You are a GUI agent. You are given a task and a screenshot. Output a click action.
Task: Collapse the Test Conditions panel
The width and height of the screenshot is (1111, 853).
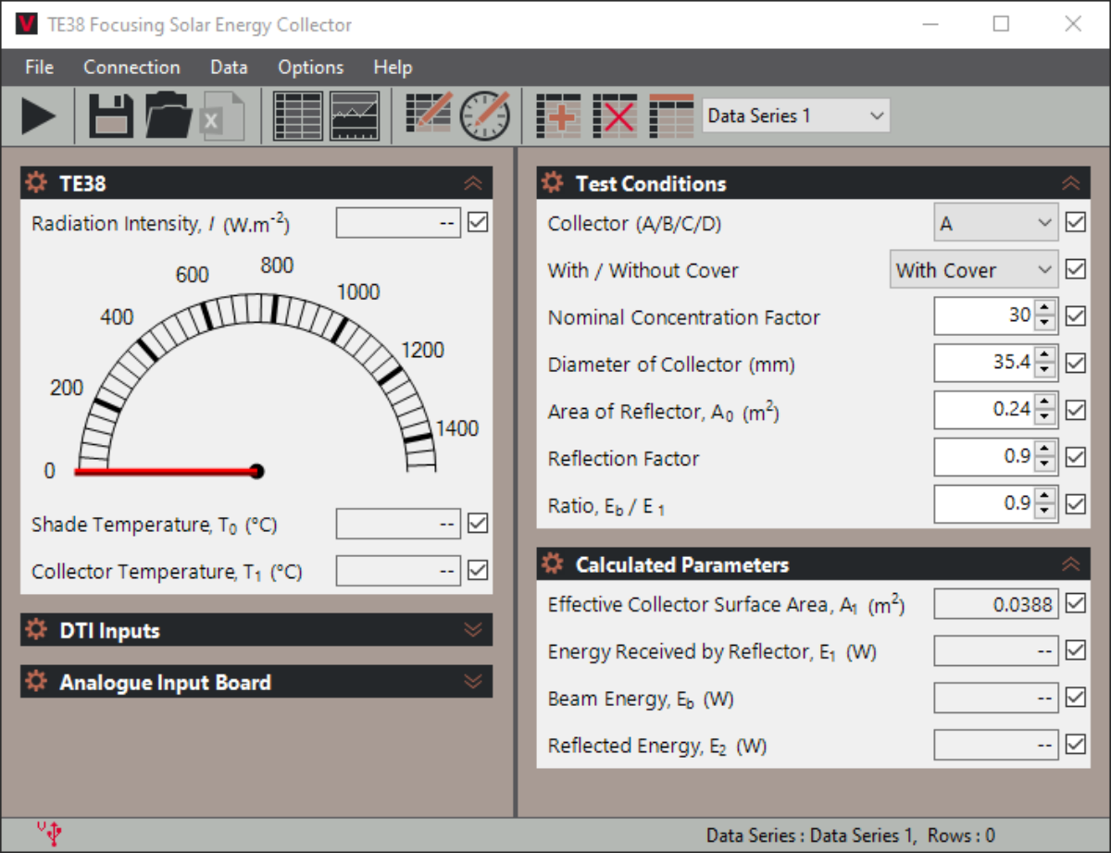(x=1070, y=183)
